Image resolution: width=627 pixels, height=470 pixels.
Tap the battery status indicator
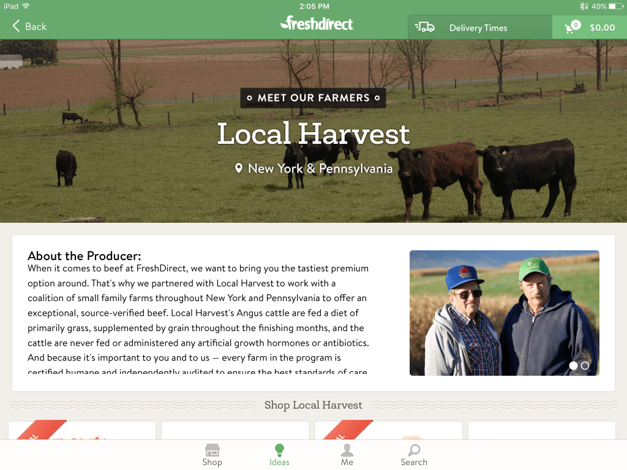[615, 6]
